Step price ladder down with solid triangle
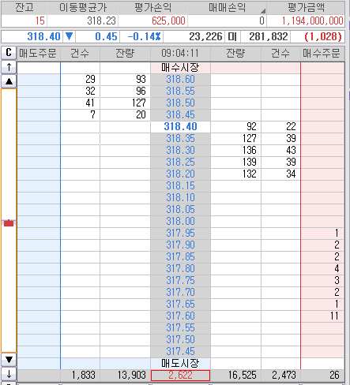 pos(9,360)
